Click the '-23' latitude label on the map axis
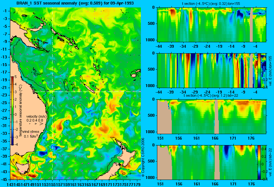The image size is (274, 187). click(x=5, y=95)
